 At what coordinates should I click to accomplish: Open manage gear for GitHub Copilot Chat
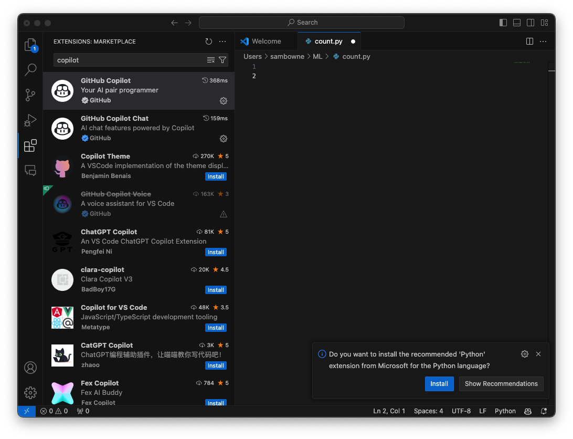point(224,139)
